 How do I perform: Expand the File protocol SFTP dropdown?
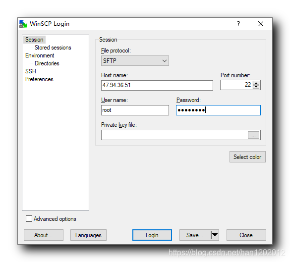pyautogui.click(x=135, y=61)
